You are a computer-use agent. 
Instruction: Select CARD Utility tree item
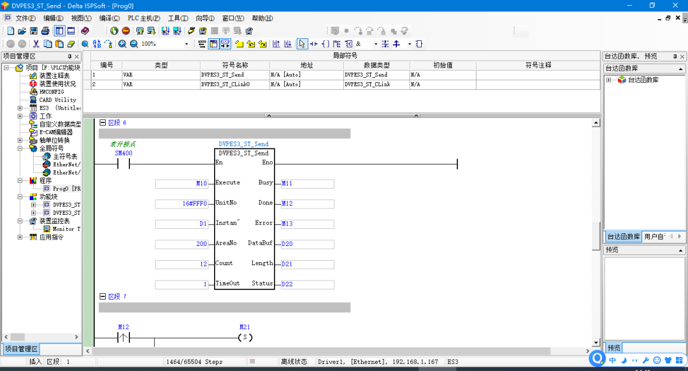click(x=57, y=100)
